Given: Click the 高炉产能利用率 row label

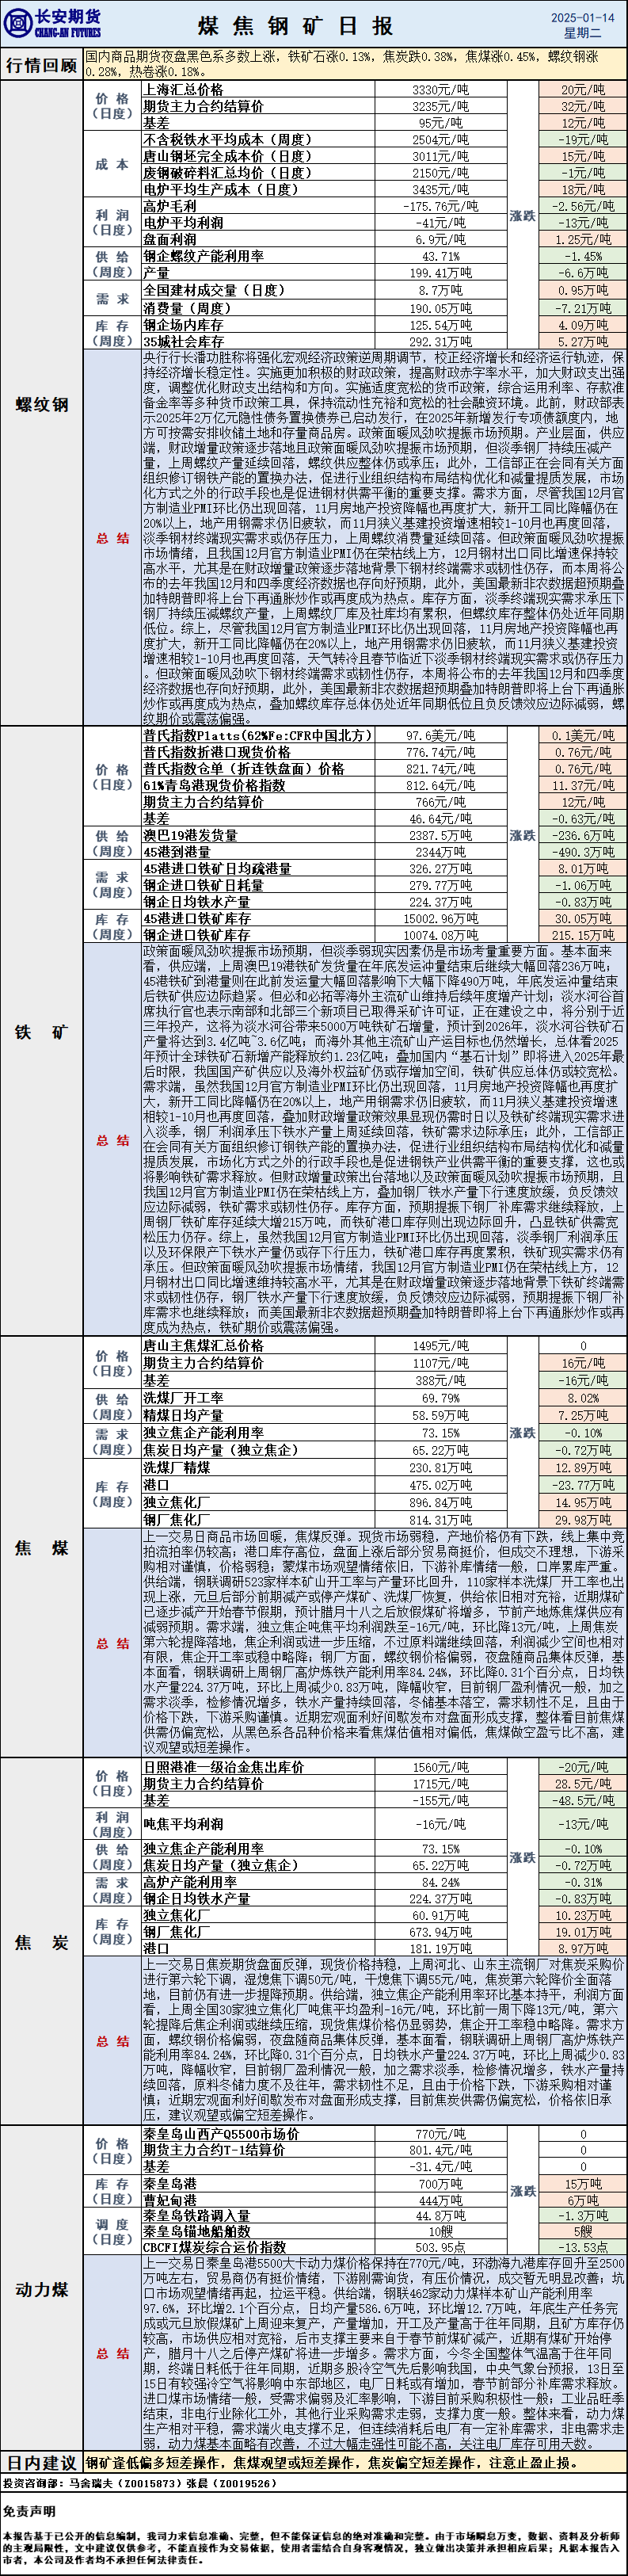Looking at the screenshot, I should 190,1882.
